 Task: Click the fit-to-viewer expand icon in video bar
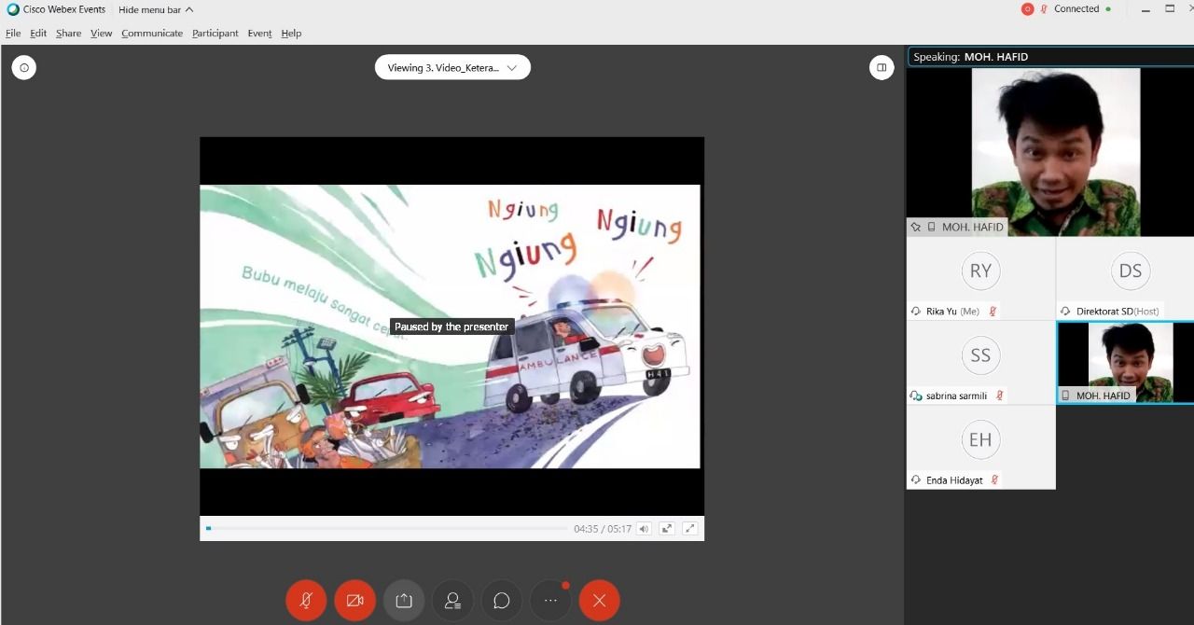click(667, 529)
